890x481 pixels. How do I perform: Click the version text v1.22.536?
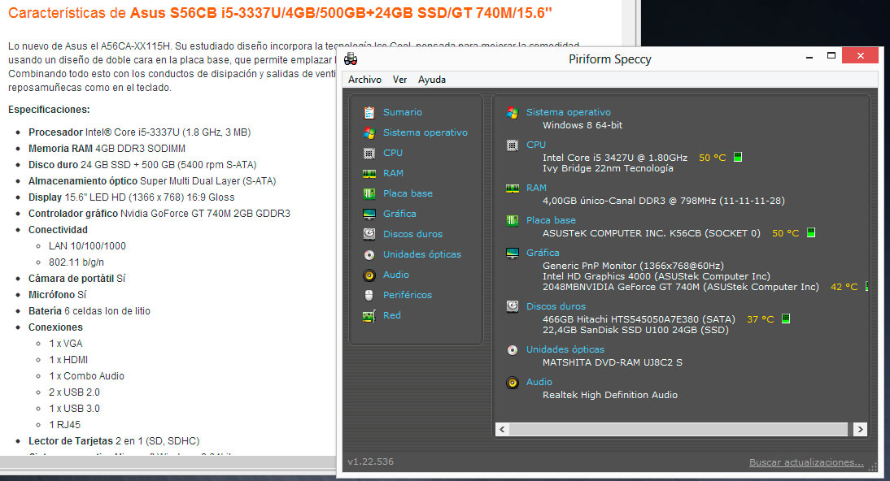click(370, 461)
